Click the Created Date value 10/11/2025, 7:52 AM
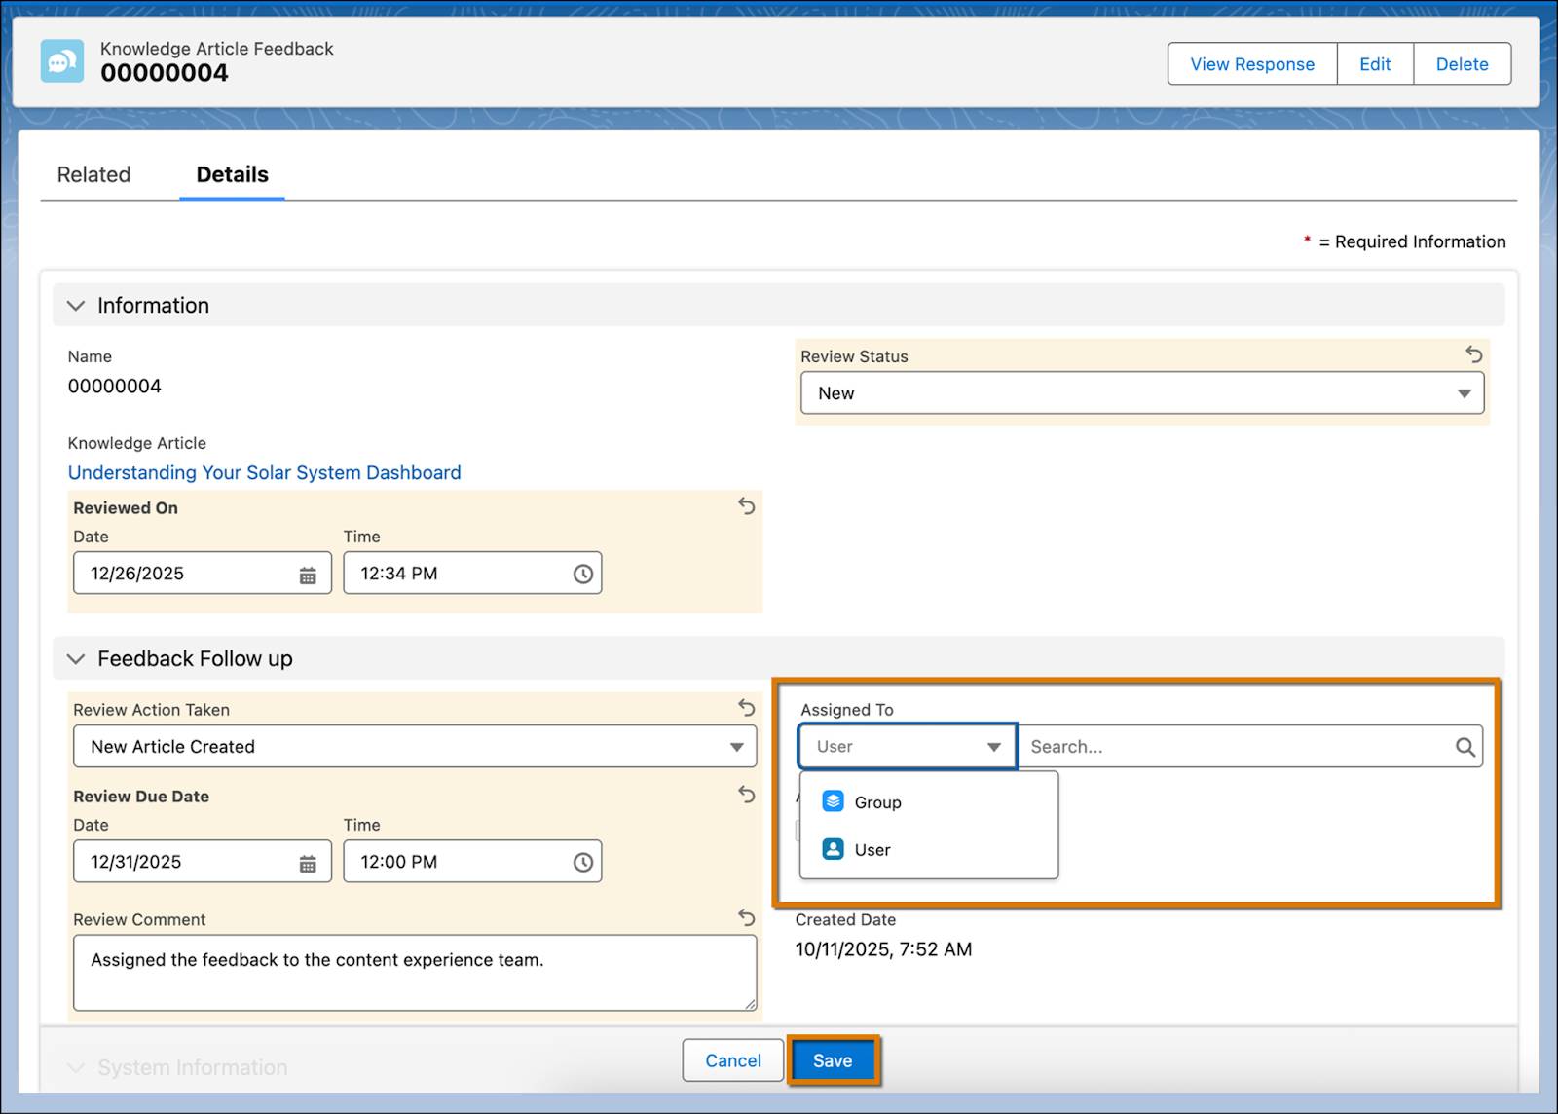 [883, 949]
